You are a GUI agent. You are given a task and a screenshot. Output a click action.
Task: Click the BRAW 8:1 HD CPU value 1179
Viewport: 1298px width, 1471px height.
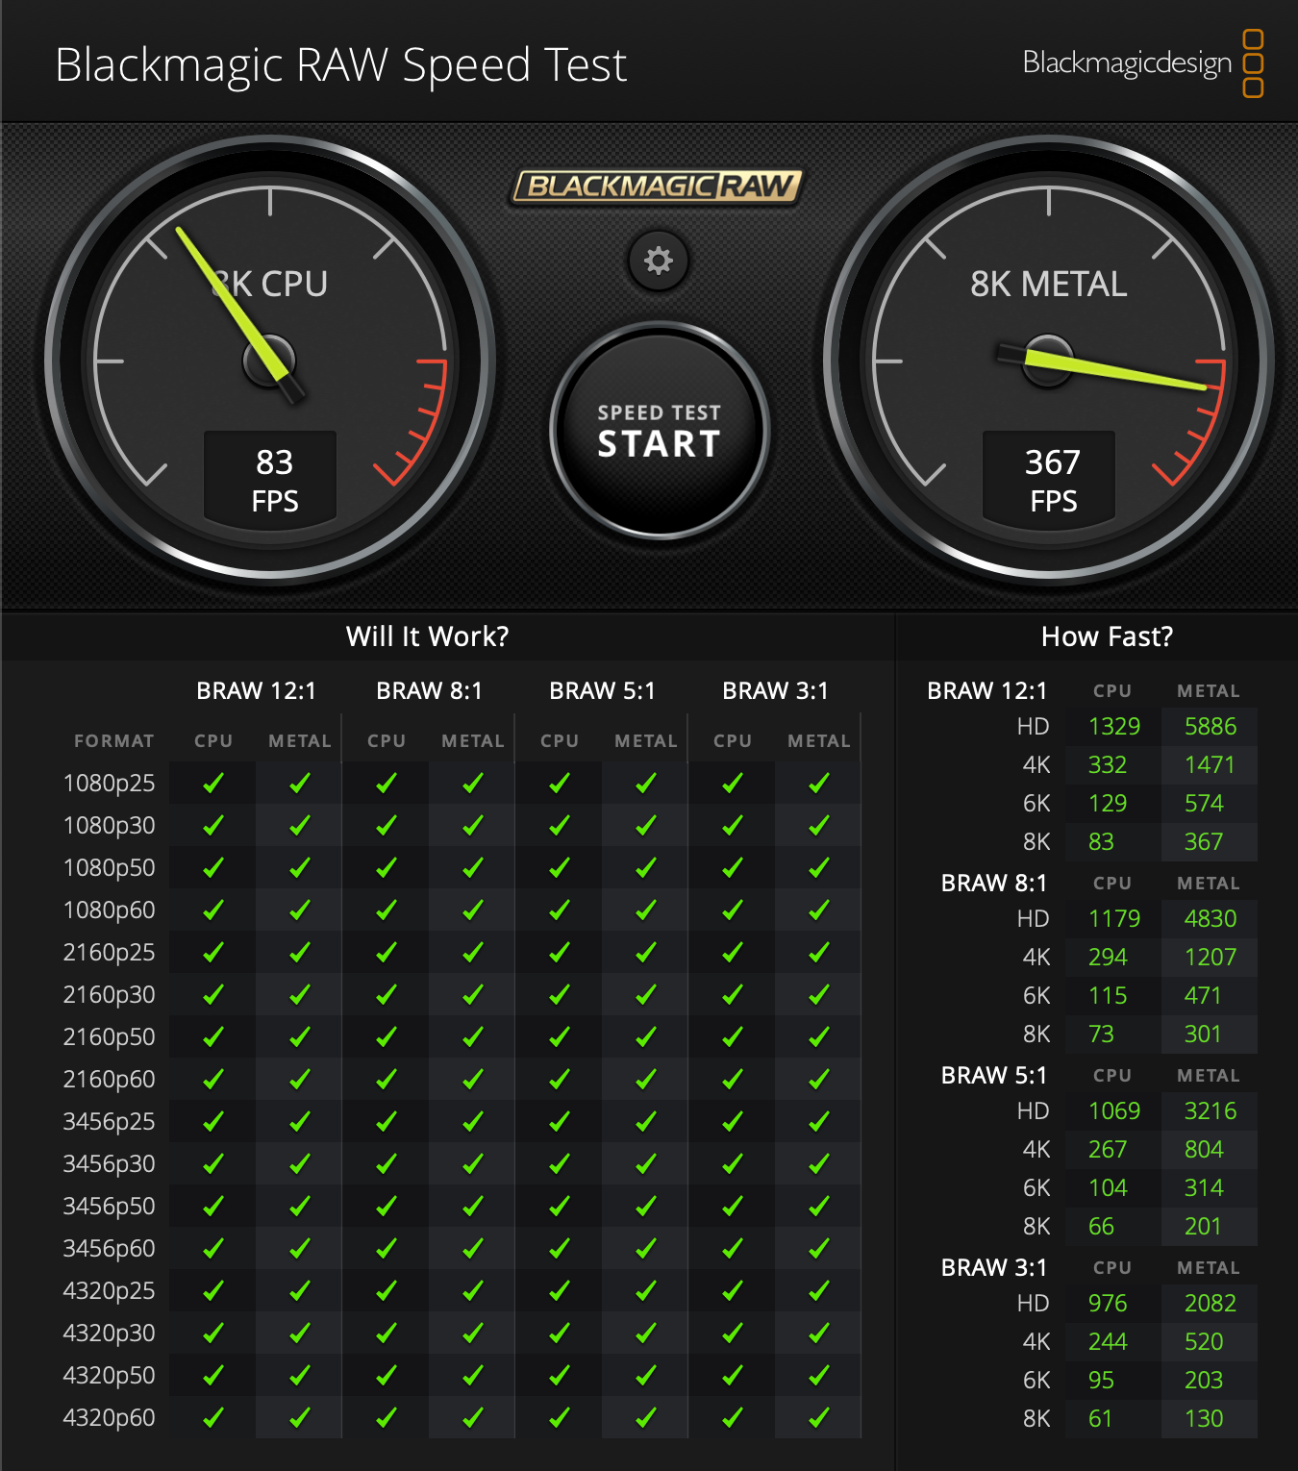click(x=1114, y=919)
